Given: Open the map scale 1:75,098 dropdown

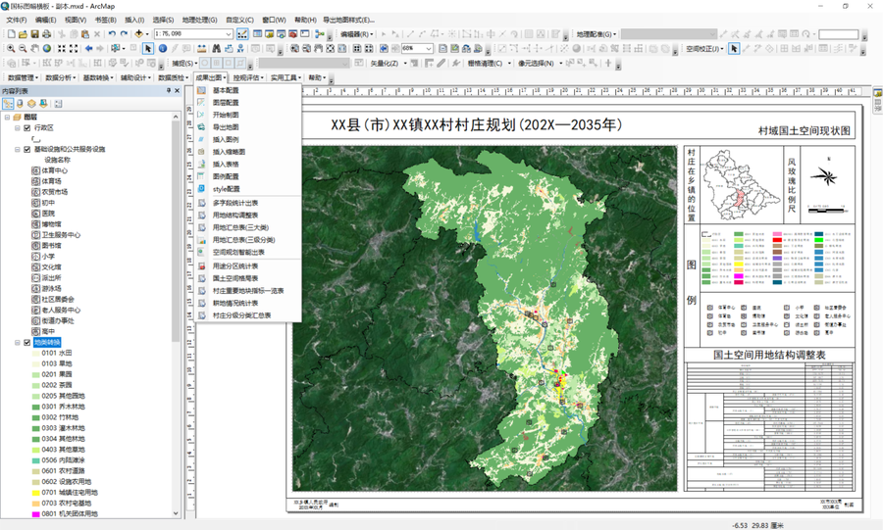Looking at the screenshot, I should (228, 34).
